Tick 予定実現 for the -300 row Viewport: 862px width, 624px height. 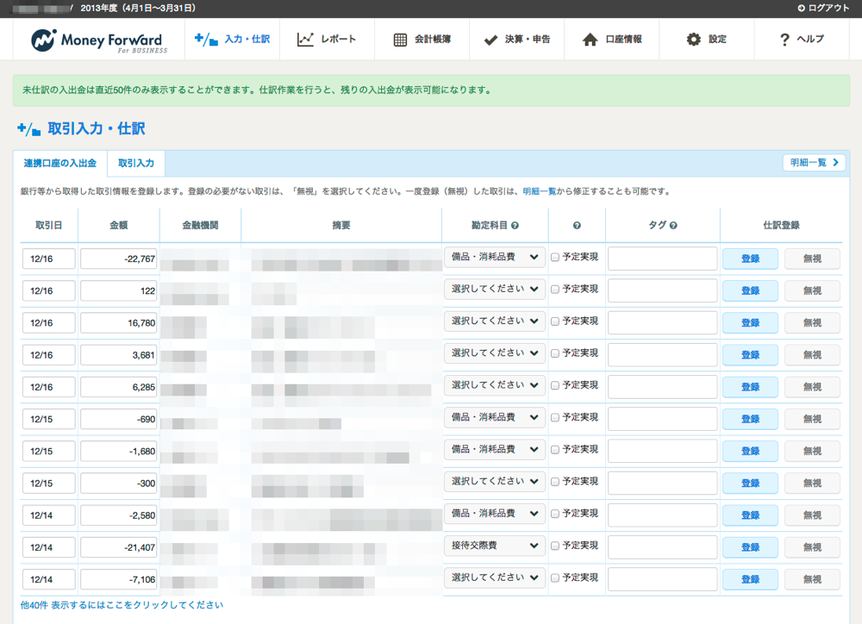[555, 482]
